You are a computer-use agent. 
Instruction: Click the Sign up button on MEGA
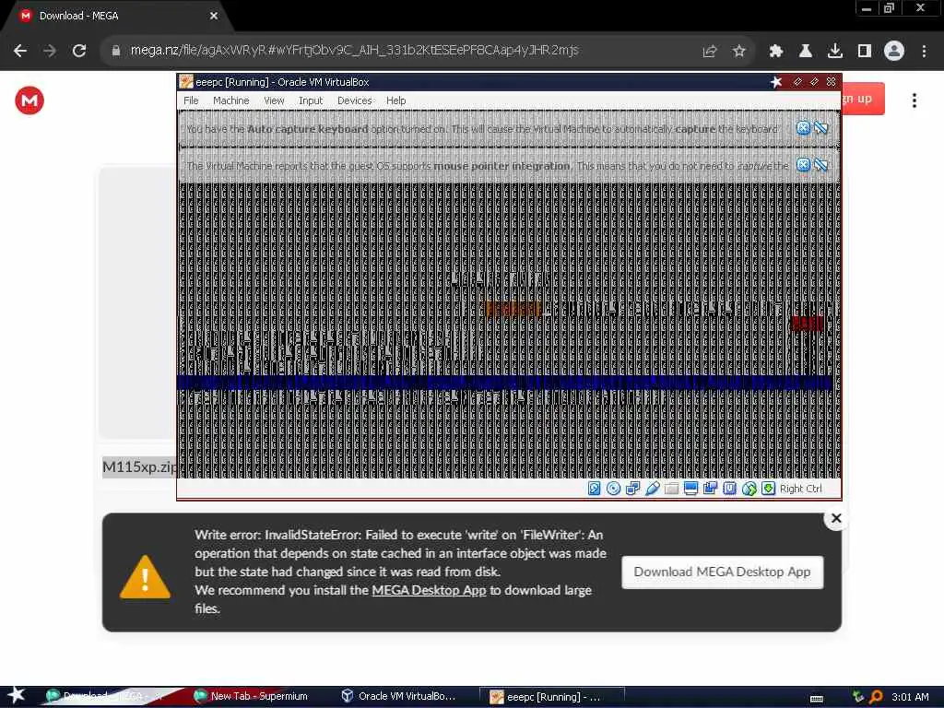click(x=863, y=99)
